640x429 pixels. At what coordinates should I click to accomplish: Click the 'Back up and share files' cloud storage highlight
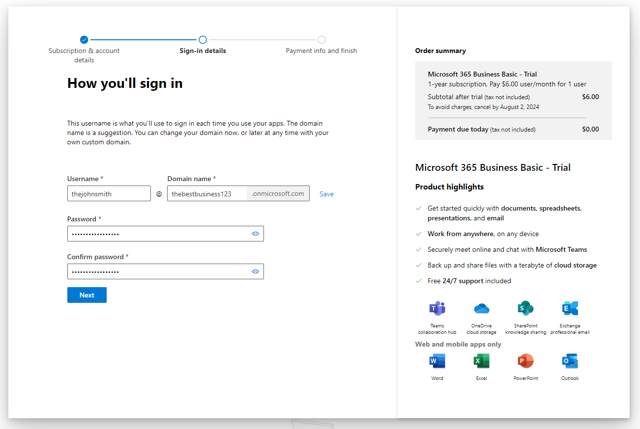pos(512,265)
